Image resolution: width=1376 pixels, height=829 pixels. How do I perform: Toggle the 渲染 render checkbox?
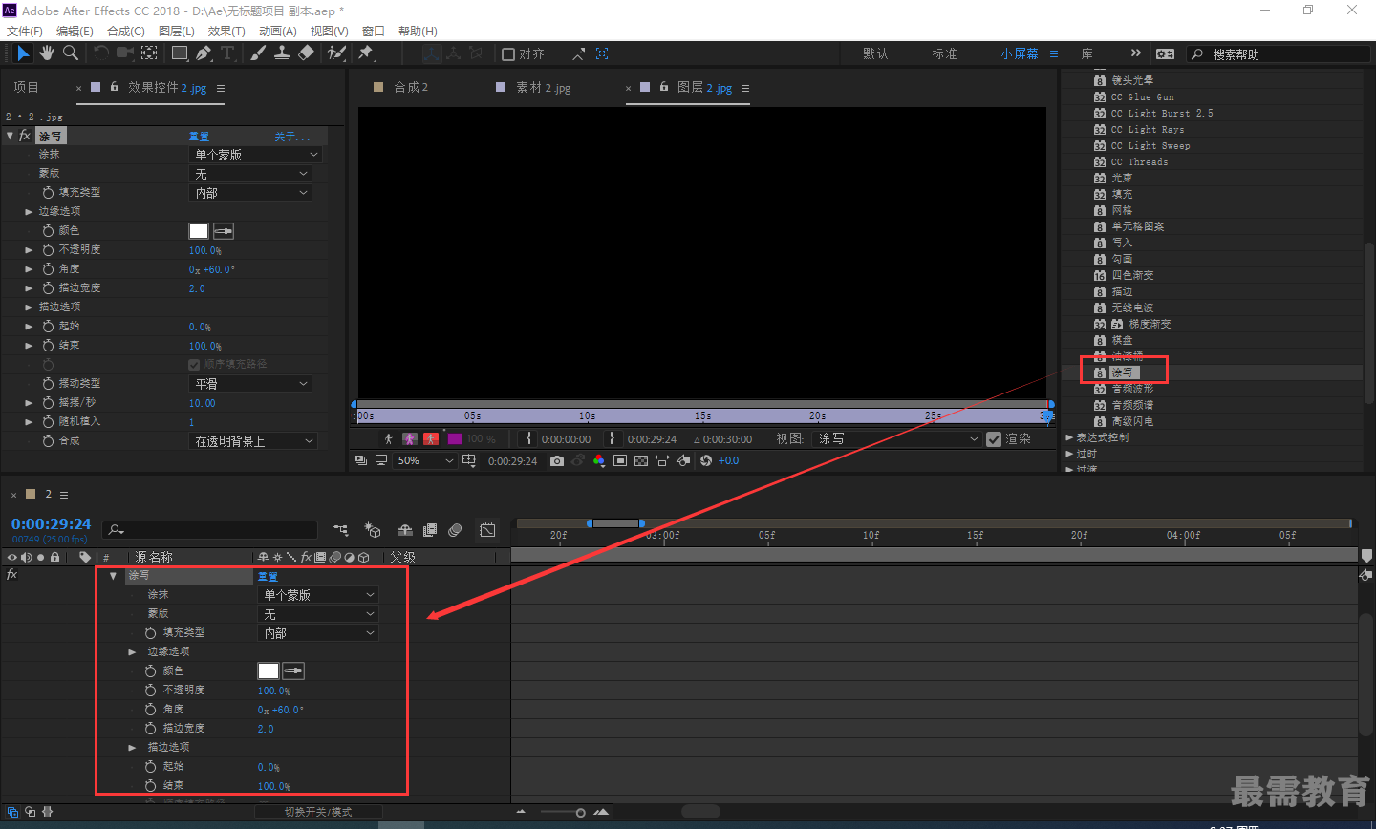point(994,439)
